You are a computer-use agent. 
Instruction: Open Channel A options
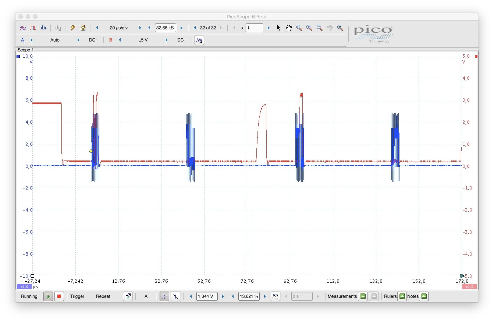pyautogui.click(x=22, y=40)
